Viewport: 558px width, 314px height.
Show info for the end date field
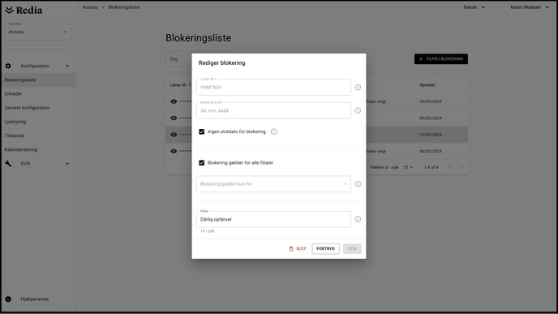point(358,110)
